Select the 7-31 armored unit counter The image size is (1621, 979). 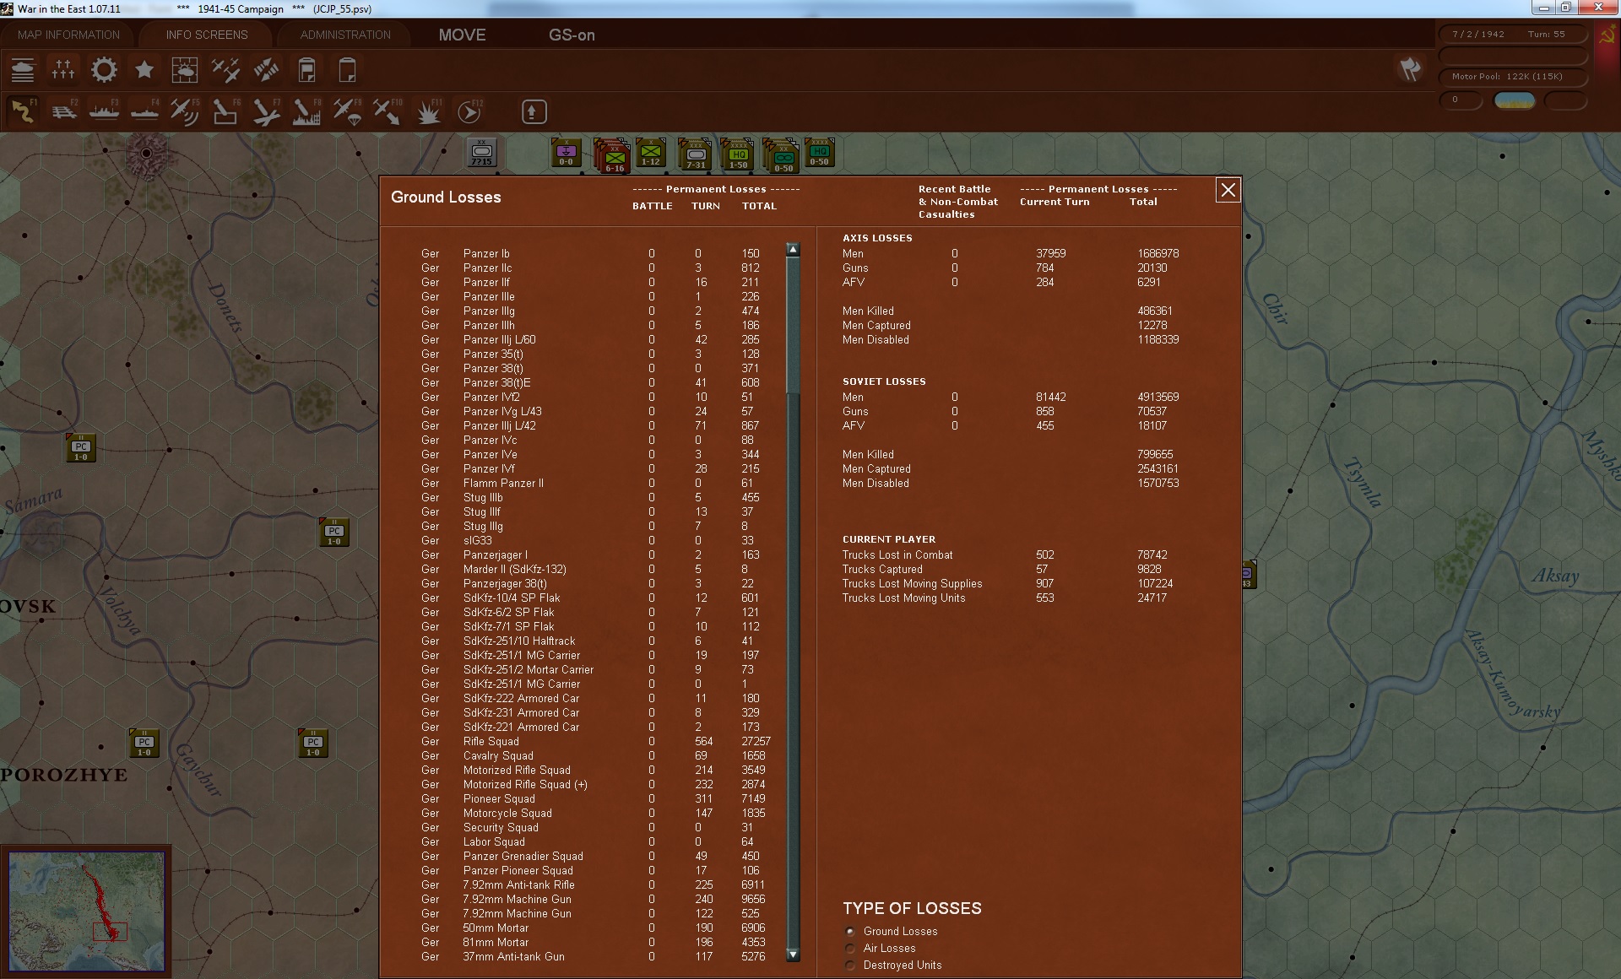coord(696,154)
